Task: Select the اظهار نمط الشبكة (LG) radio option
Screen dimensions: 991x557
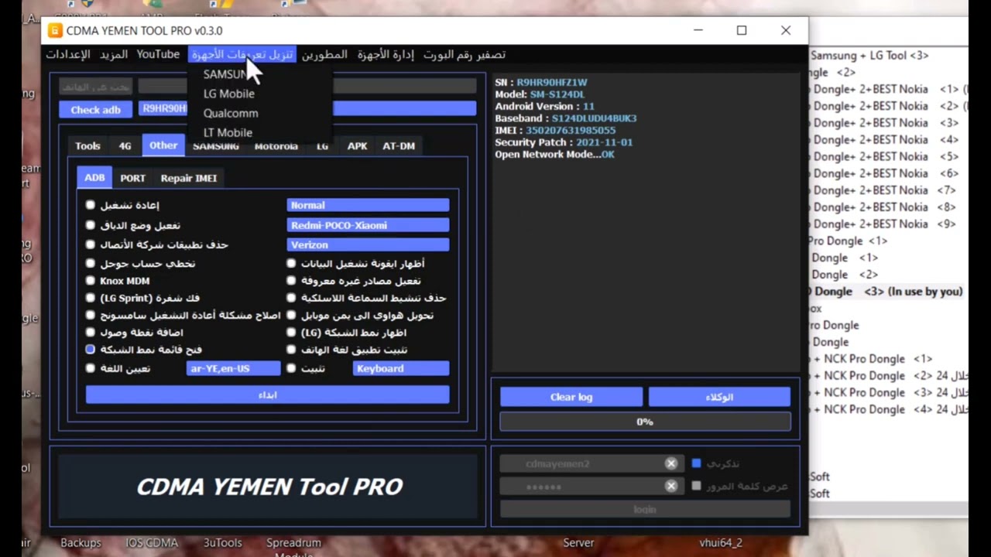Action: (291, 333)
